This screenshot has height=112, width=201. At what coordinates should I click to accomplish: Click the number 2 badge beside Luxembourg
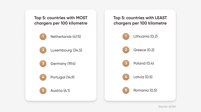[x=43, y=50]
